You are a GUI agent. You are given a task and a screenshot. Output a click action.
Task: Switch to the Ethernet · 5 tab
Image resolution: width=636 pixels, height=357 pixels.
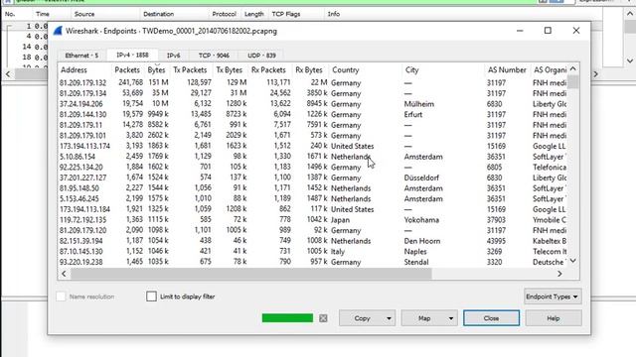81,56
